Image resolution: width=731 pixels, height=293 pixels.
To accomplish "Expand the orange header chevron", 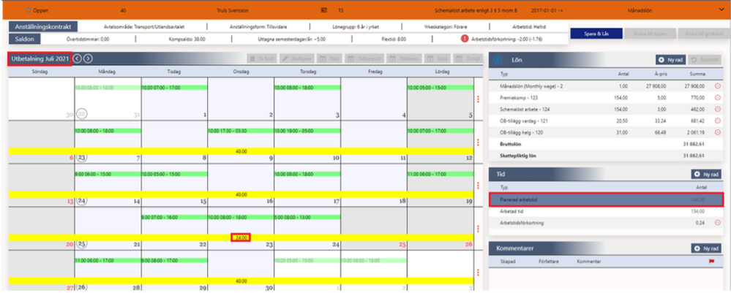I will (721, 9).
